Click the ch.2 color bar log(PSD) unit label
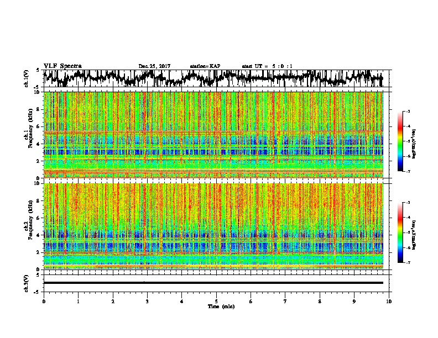The image size is (438, 338). (414, 235)
